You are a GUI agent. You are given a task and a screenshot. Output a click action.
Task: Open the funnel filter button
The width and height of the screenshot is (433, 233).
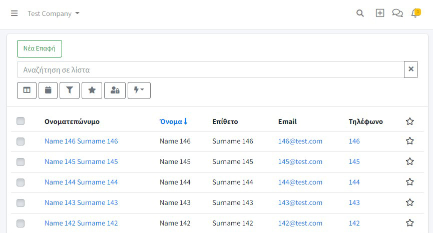click(70, 90)
